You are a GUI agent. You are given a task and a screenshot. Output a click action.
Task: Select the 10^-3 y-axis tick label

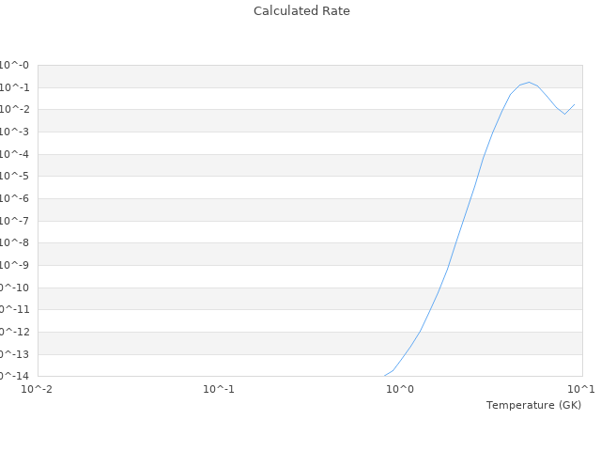[15, 132]
